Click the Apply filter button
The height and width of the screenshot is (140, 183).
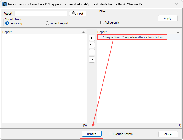(x=168, y=18)
